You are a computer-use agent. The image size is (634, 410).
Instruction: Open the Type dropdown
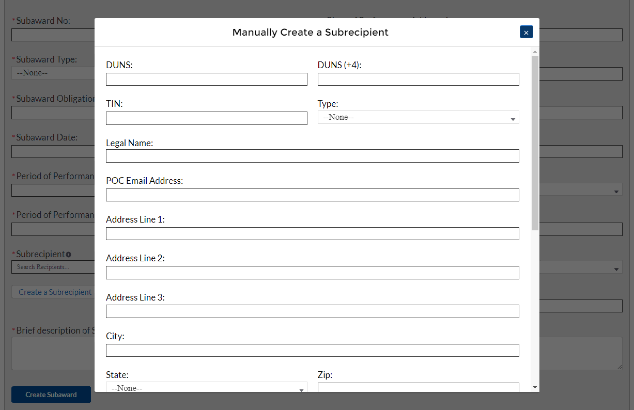pyautogui.click(x=418, y=118)
